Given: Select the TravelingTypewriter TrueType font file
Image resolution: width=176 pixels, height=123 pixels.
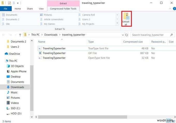Looking at the screenshot, I should (x=107, y=48).
